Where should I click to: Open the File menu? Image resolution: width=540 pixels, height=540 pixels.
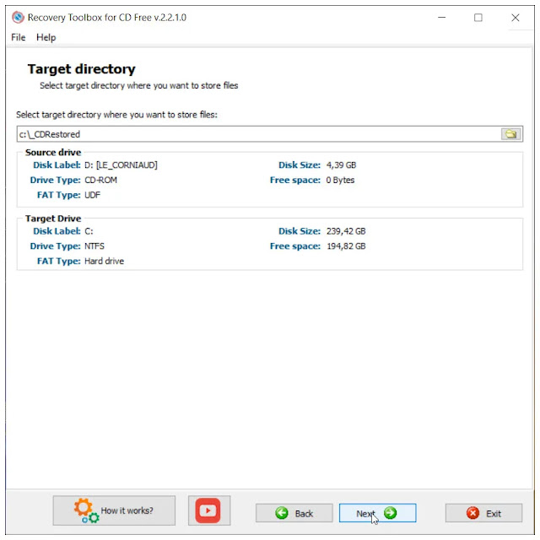(19, 37)
